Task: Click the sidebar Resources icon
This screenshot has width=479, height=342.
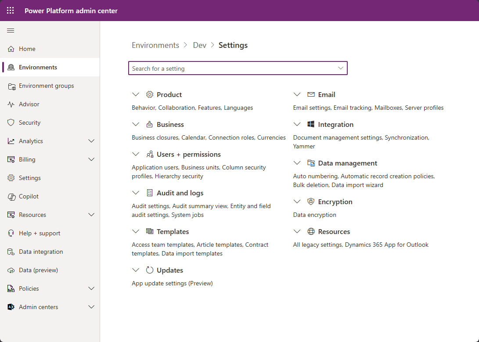Action: (x=11, y=215)
